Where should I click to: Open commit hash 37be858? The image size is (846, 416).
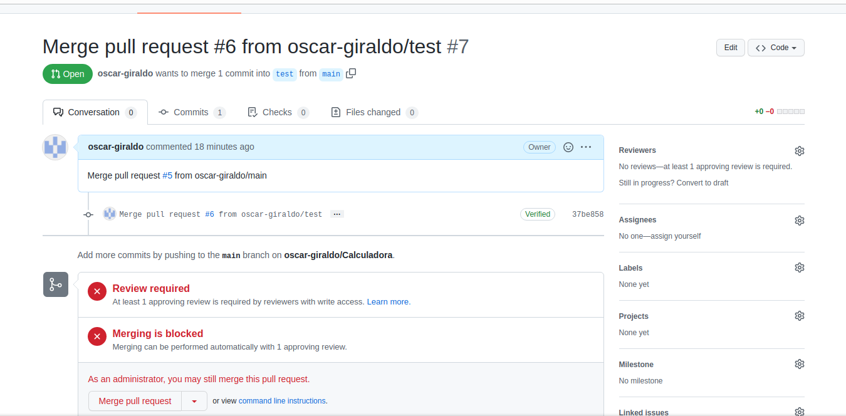tap(588, 214)
